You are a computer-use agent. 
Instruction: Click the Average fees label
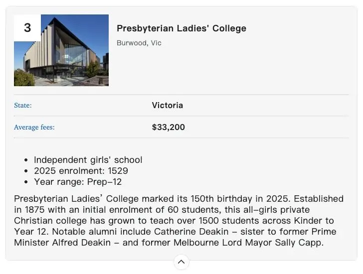click(34, 127)
